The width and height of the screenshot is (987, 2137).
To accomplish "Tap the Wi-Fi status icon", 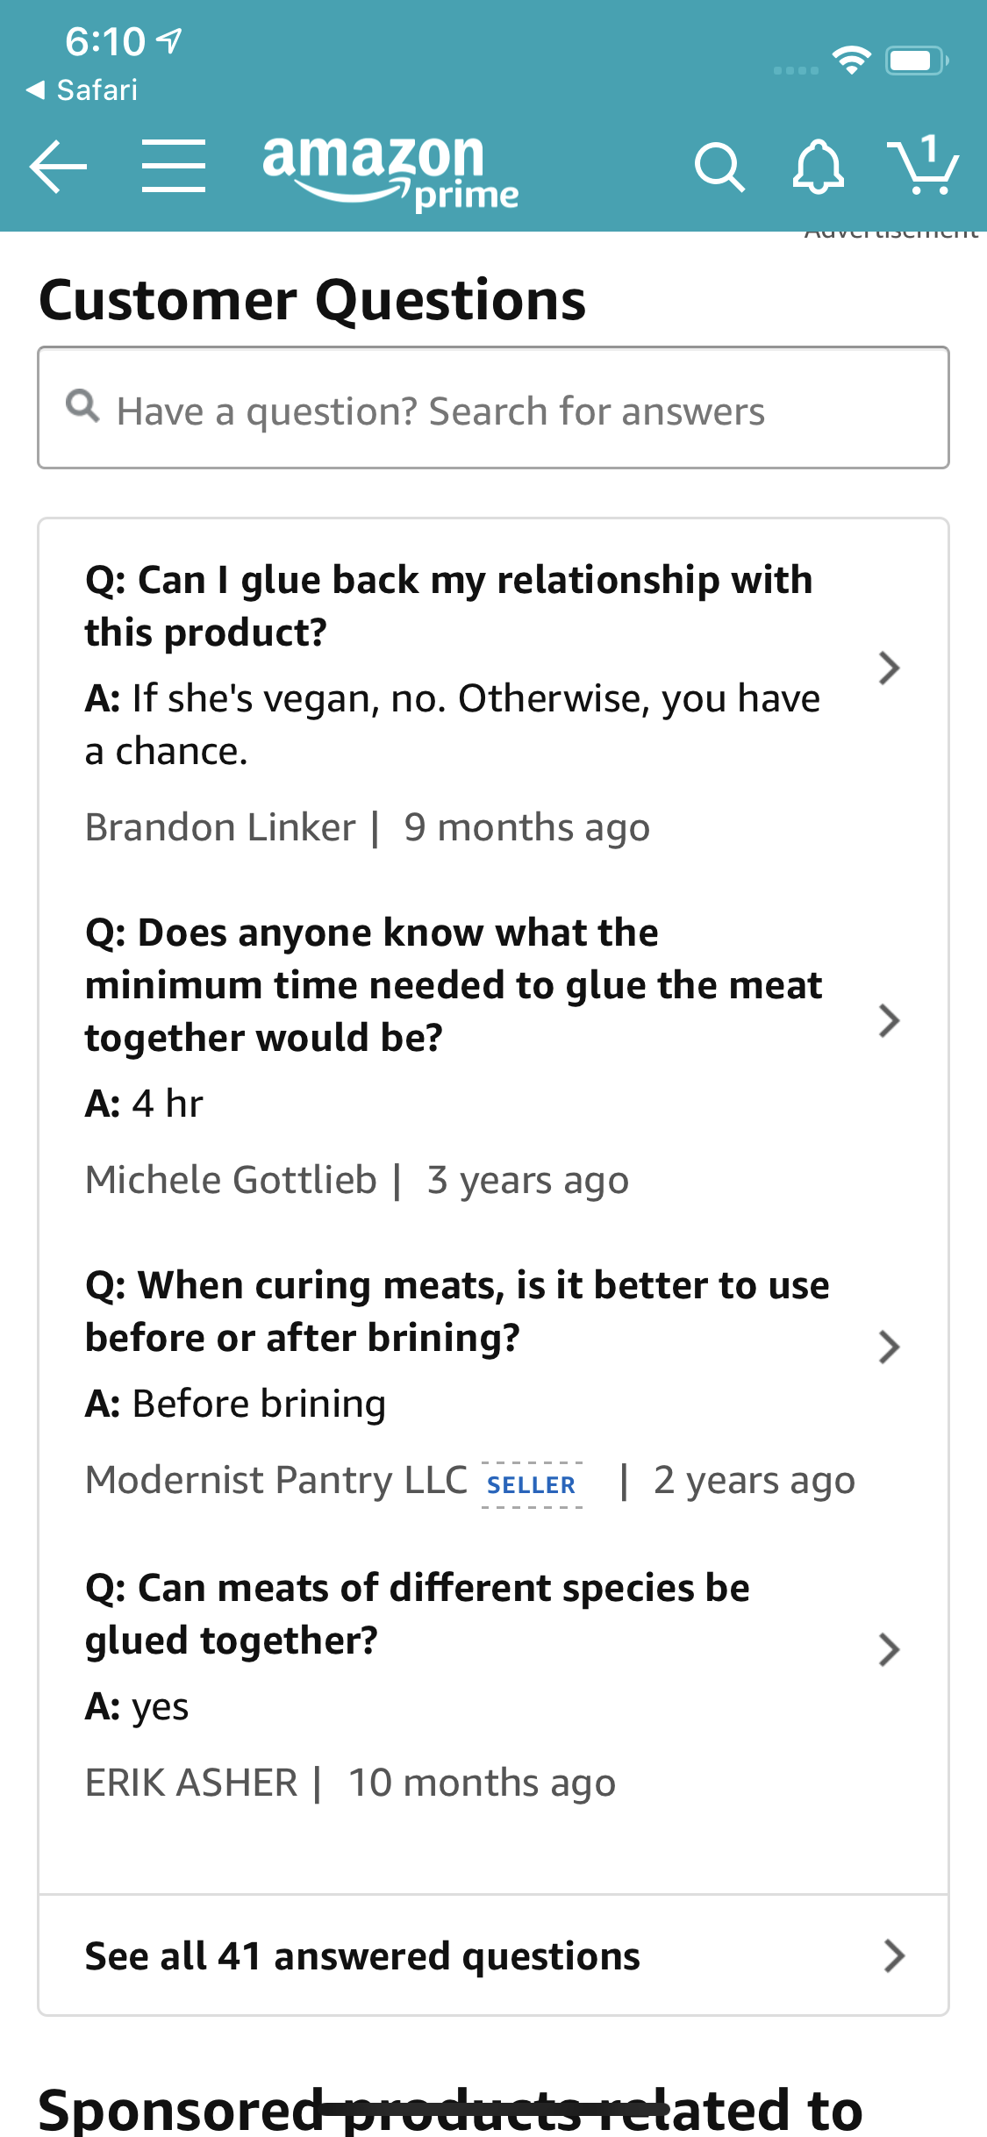I will coord(851,60).
